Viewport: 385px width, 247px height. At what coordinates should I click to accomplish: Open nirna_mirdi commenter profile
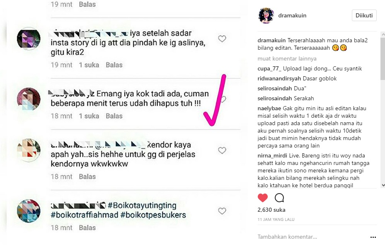(272, 156)
